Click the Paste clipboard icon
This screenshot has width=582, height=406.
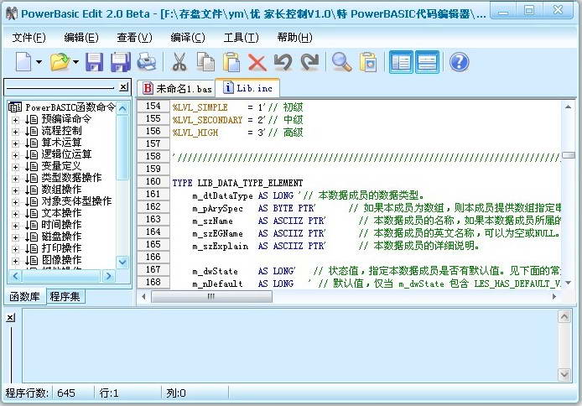pos(231,62)
